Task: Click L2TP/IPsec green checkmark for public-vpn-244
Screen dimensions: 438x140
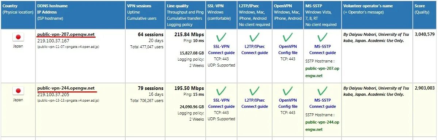Action: (255, 91)
